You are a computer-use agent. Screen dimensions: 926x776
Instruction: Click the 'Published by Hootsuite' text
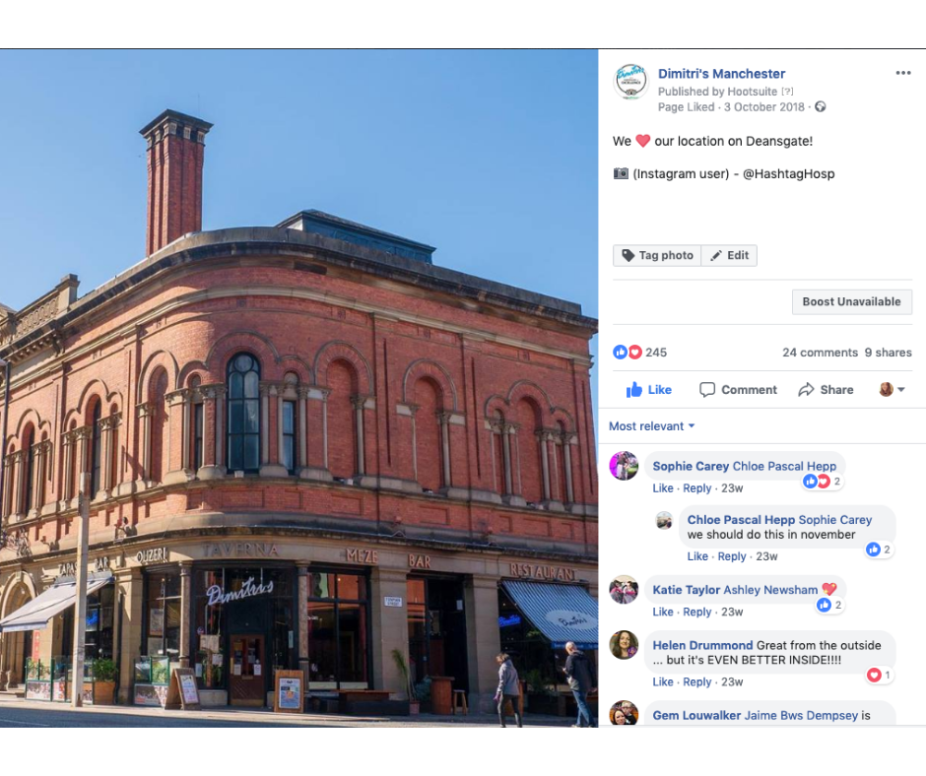pos(717,92)
